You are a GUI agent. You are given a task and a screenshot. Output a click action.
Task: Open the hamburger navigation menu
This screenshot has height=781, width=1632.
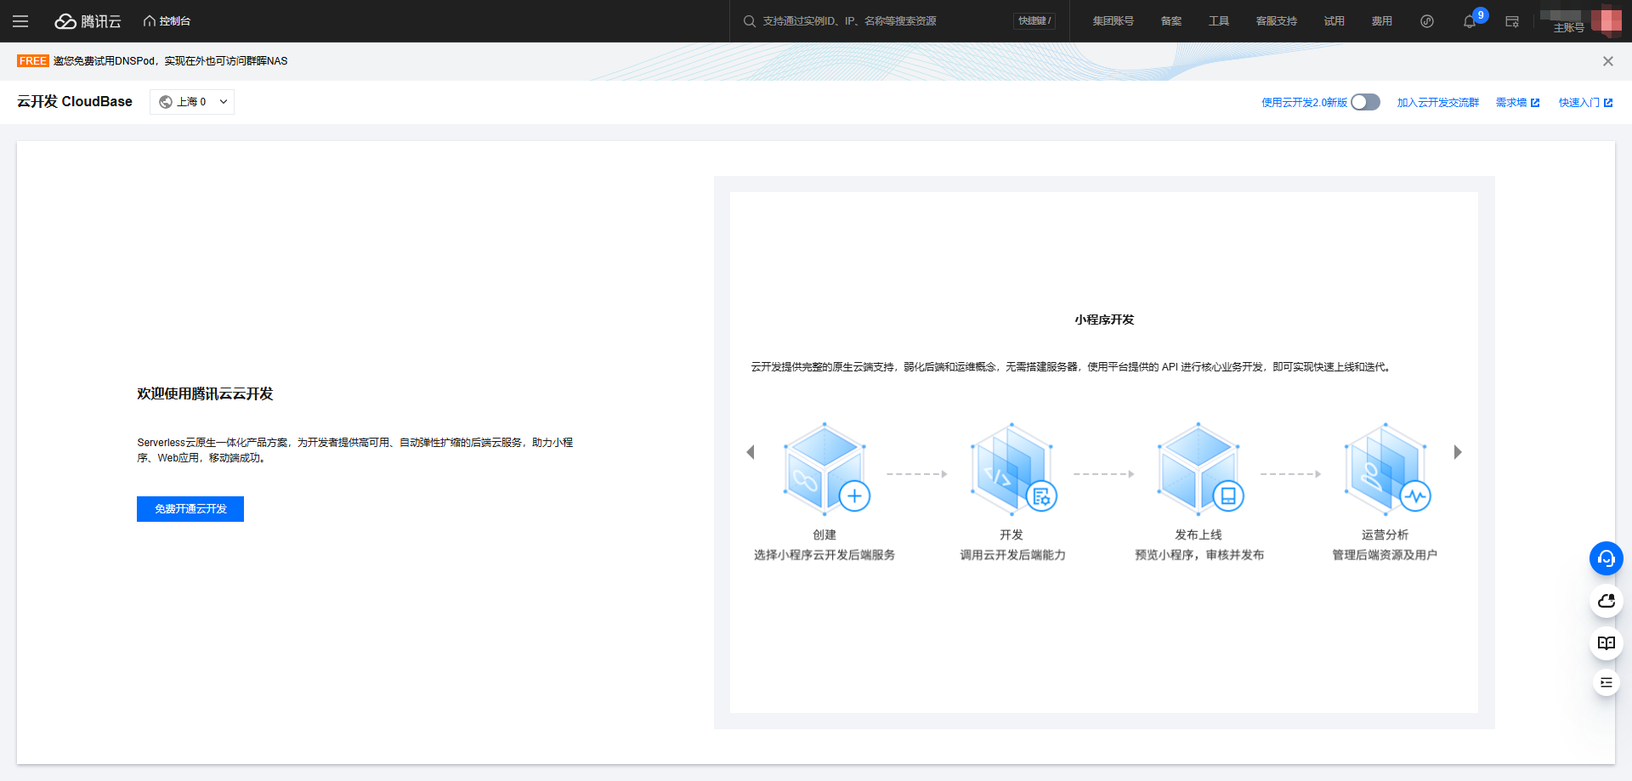point(20,21)
